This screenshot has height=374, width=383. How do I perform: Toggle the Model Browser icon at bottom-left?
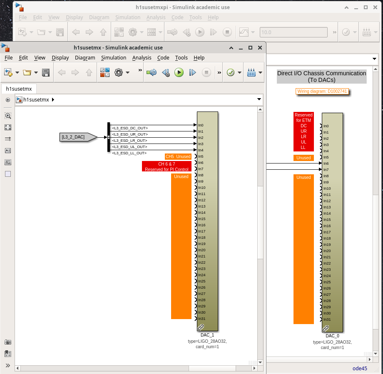[x=8, y=354]
